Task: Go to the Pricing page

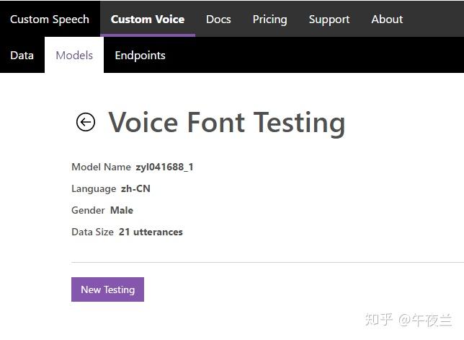Action: 269,19
